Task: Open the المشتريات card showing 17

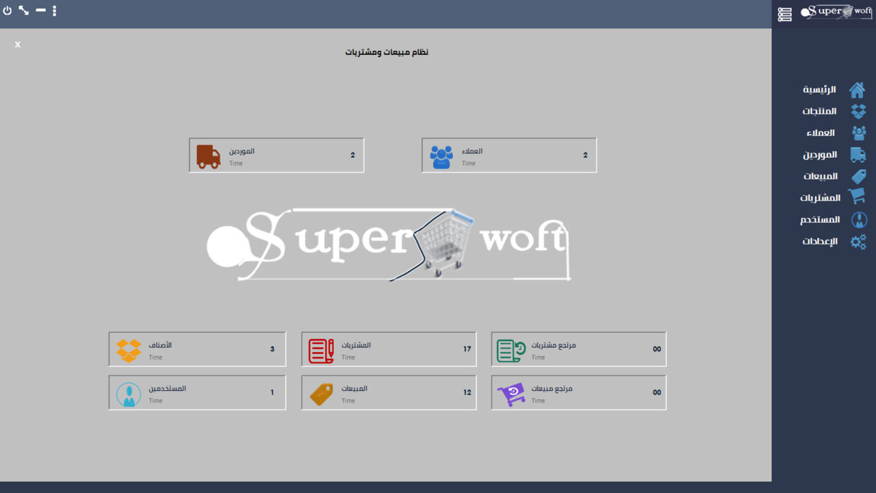Action: pos(388,349)
